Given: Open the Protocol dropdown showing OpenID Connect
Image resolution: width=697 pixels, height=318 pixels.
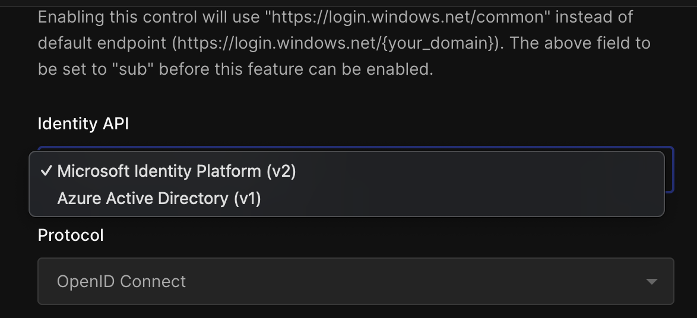Looking at the screenshot, I should click(355, 281).
